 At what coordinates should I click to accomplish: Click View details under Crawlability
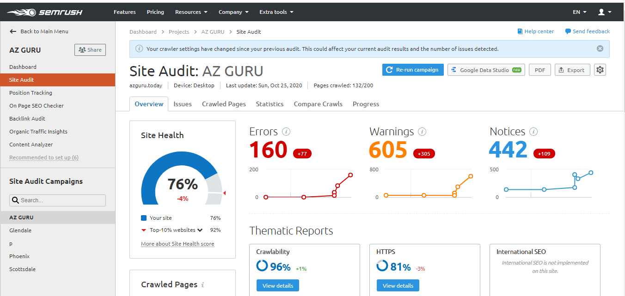click(x=278, y=285)
